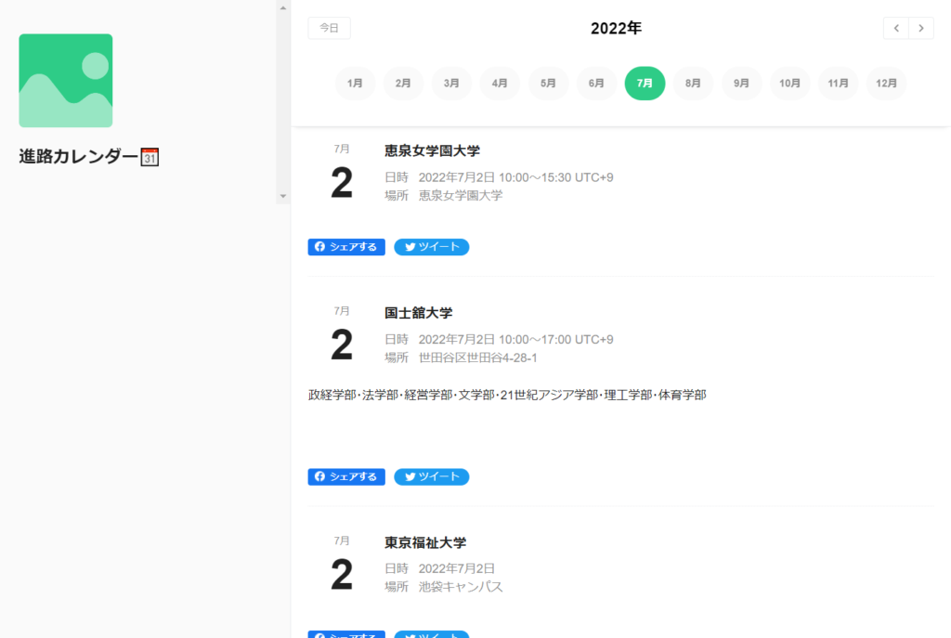
Task: Select the 8月 month tab
Action: click(x=693, y=83)
